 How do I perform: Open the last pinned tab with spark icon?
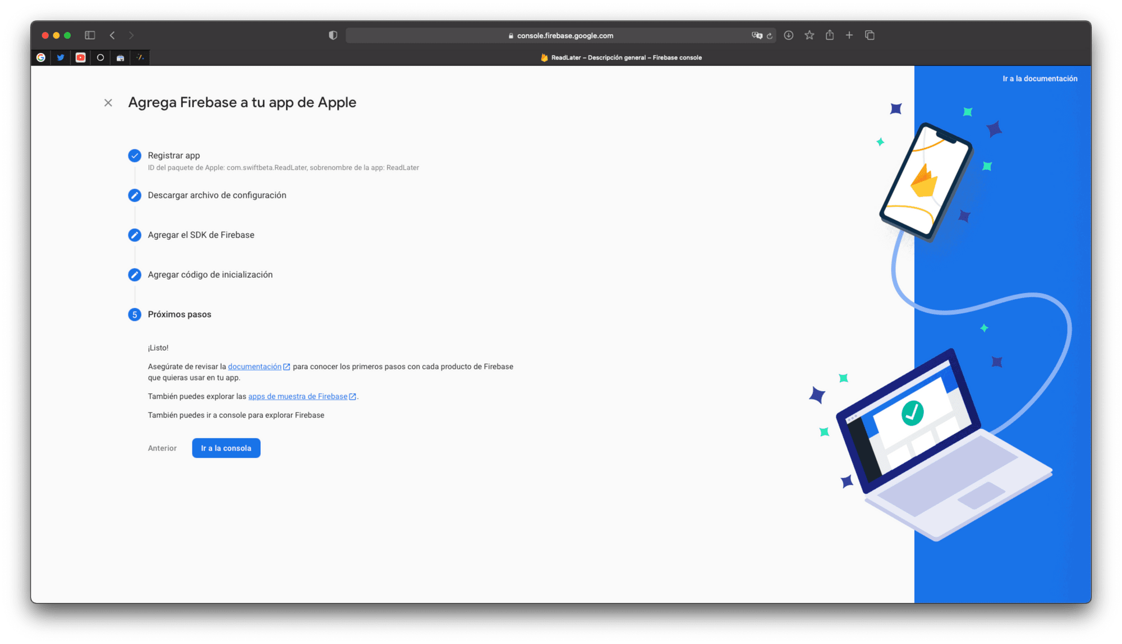(140, 58)
